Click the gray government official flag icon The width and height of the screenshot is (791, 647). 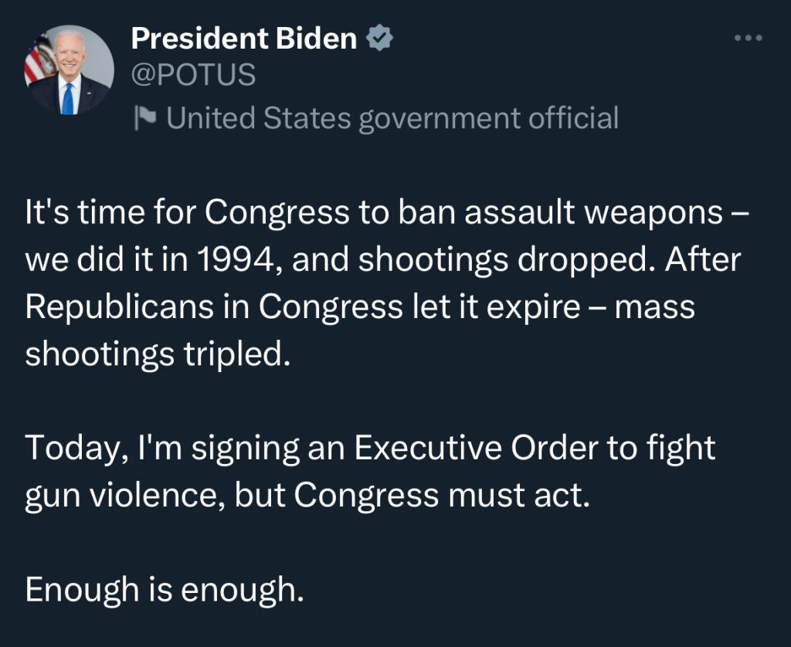(144, 117)
